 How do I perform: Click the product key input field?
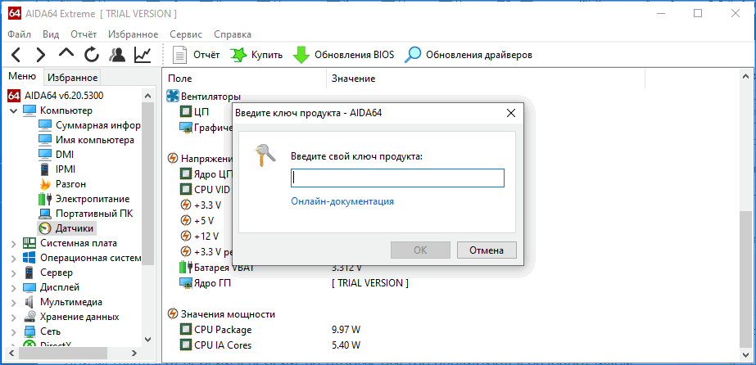tap(398, 178)
